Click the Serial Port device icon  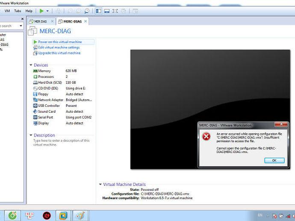35,117
